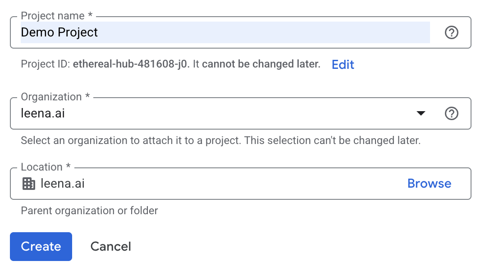Viewport: 485px width, 279px height.
Task: Click the Edit link for Project ID
Action: pos(343,64)
